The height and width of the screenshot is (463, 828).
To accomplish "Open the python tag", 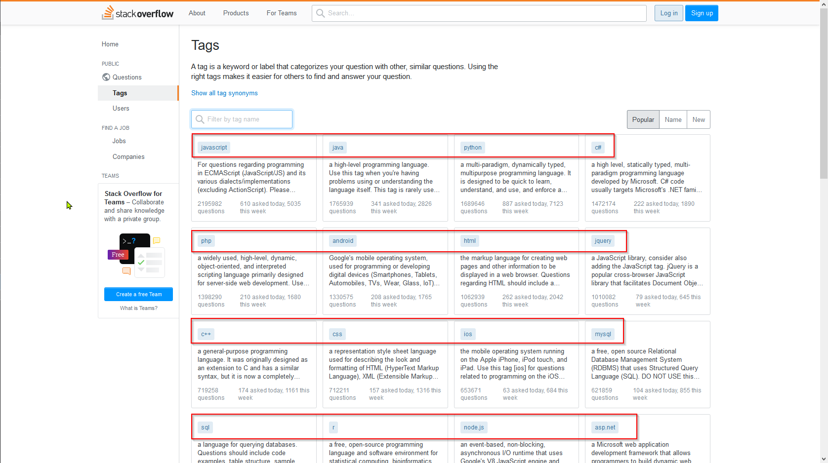I will (x=473, y=148).
